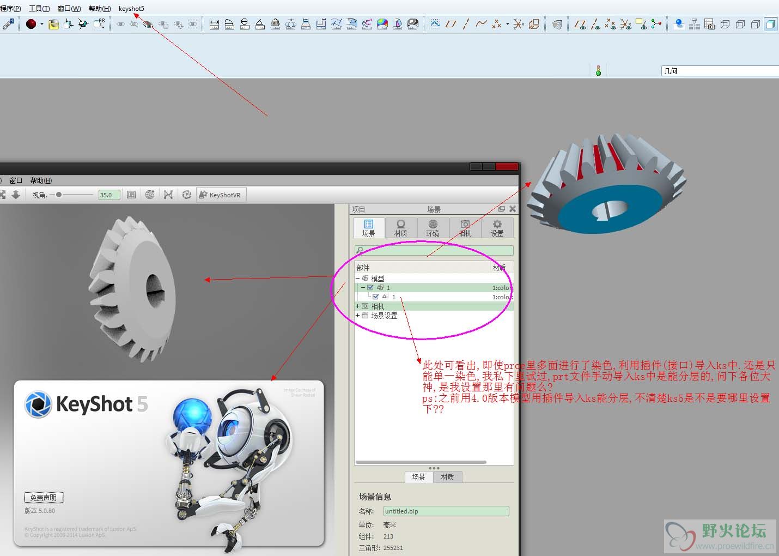The image size is (779, 556).
Task: Open dropdown arrow beside datum points tool
Action: coord(508,24)
